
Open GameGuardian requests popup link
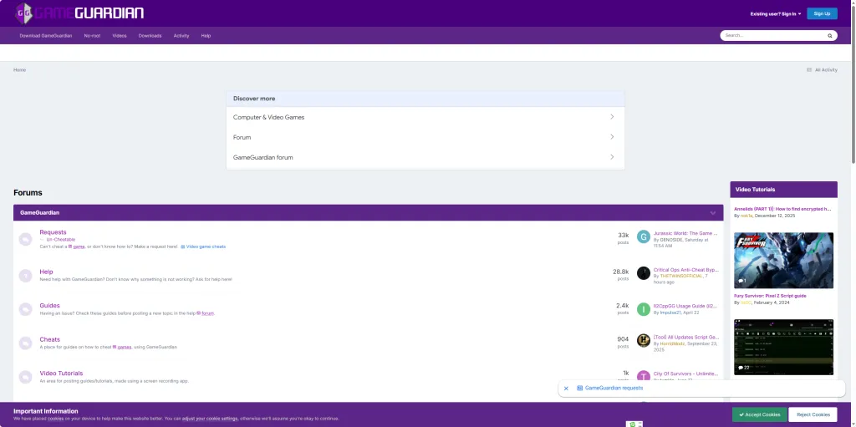pos(614,389)
